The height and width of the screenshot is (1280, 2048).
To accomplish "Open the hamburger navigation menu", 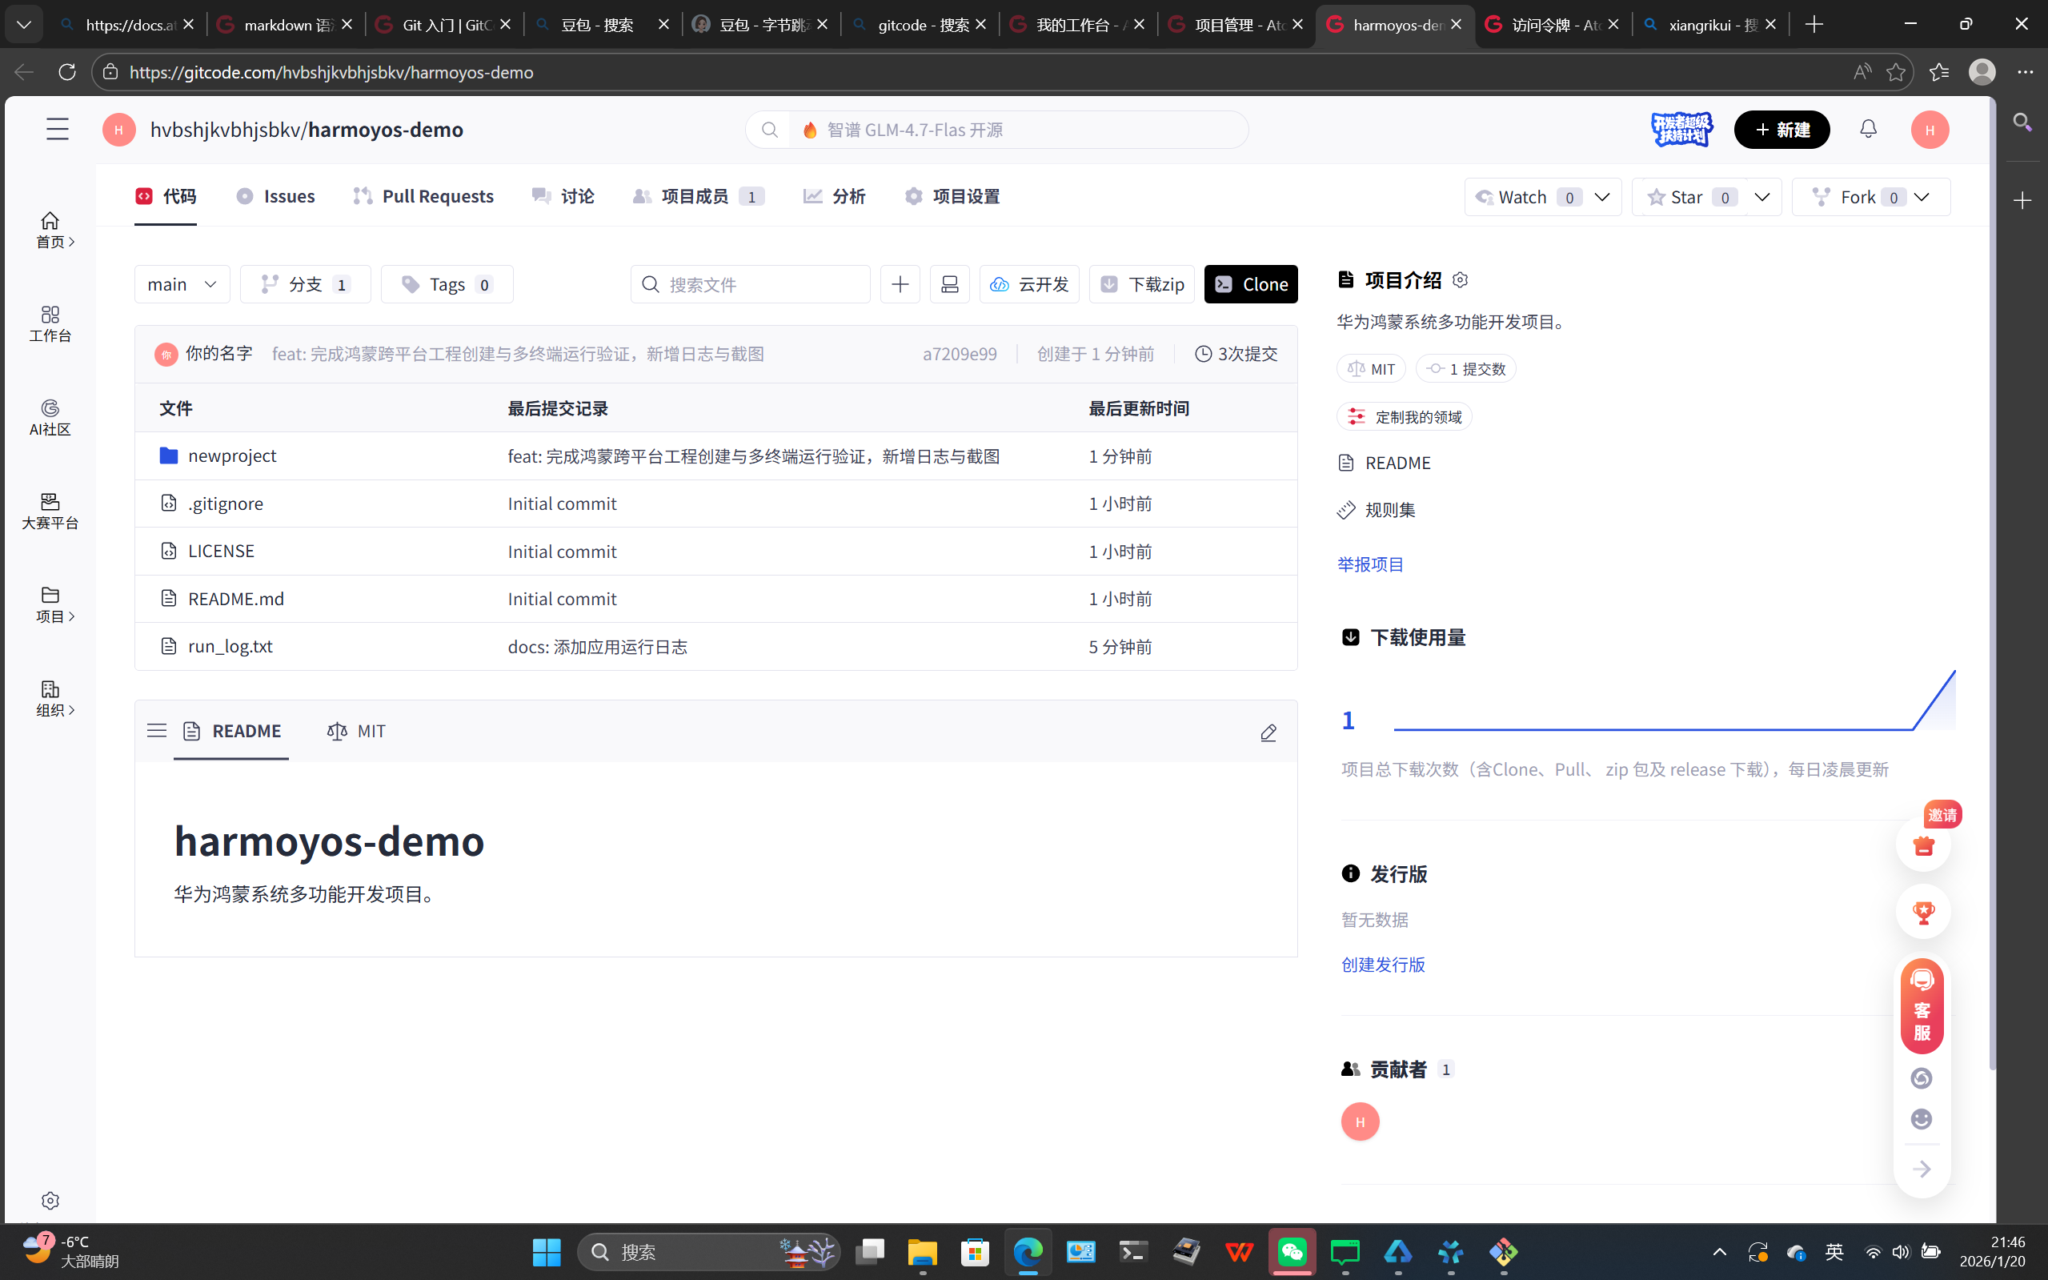I will click(58, 129).
